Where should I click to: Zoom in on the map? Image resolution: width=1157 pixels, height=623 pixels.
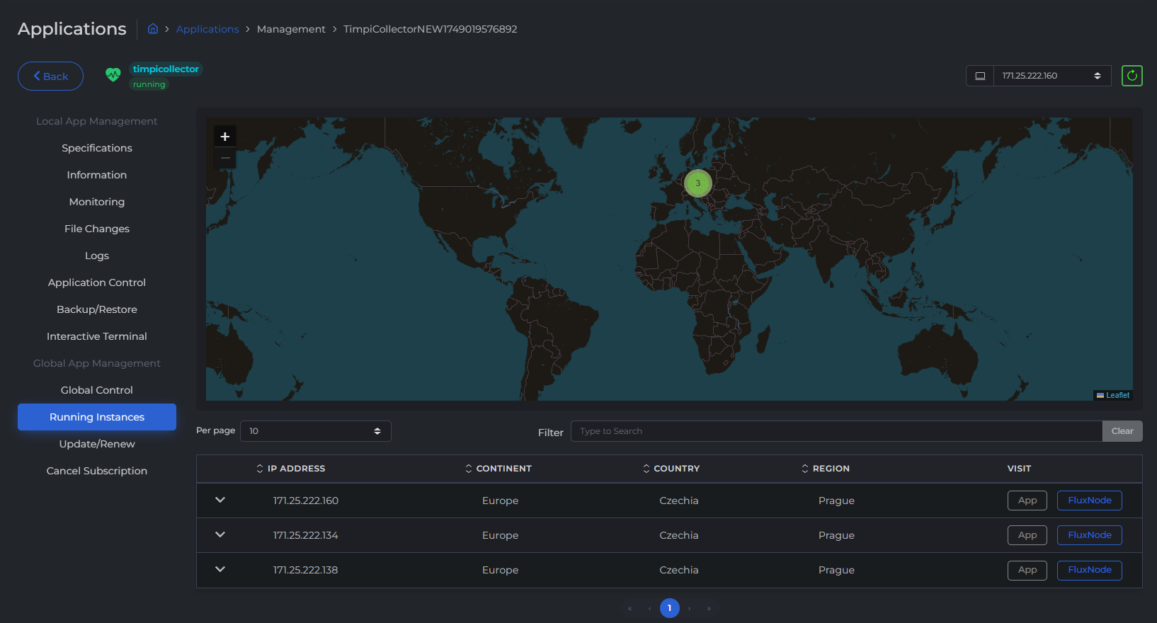225,137
